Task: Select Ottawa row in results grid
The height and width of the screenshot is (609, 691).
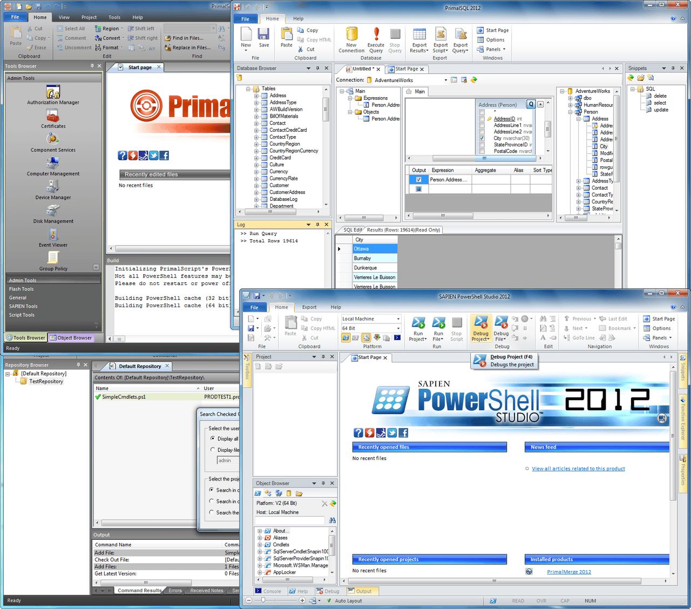Action: pos(375,249)
